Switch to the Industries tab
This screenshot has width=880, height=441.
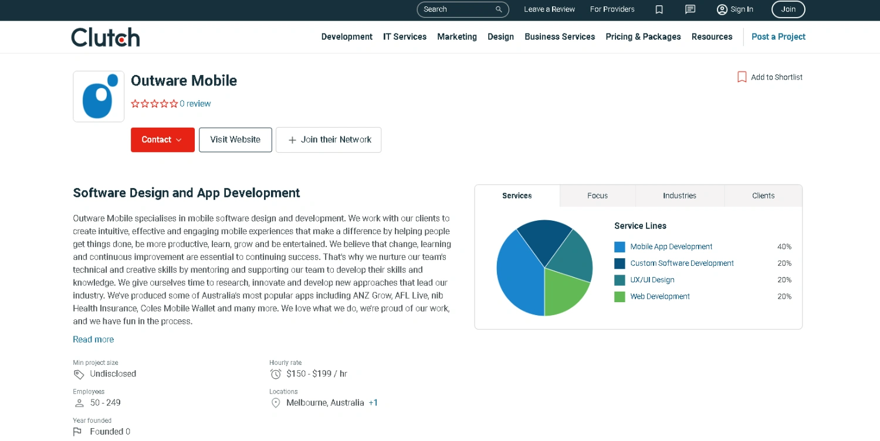click(679, 196)
